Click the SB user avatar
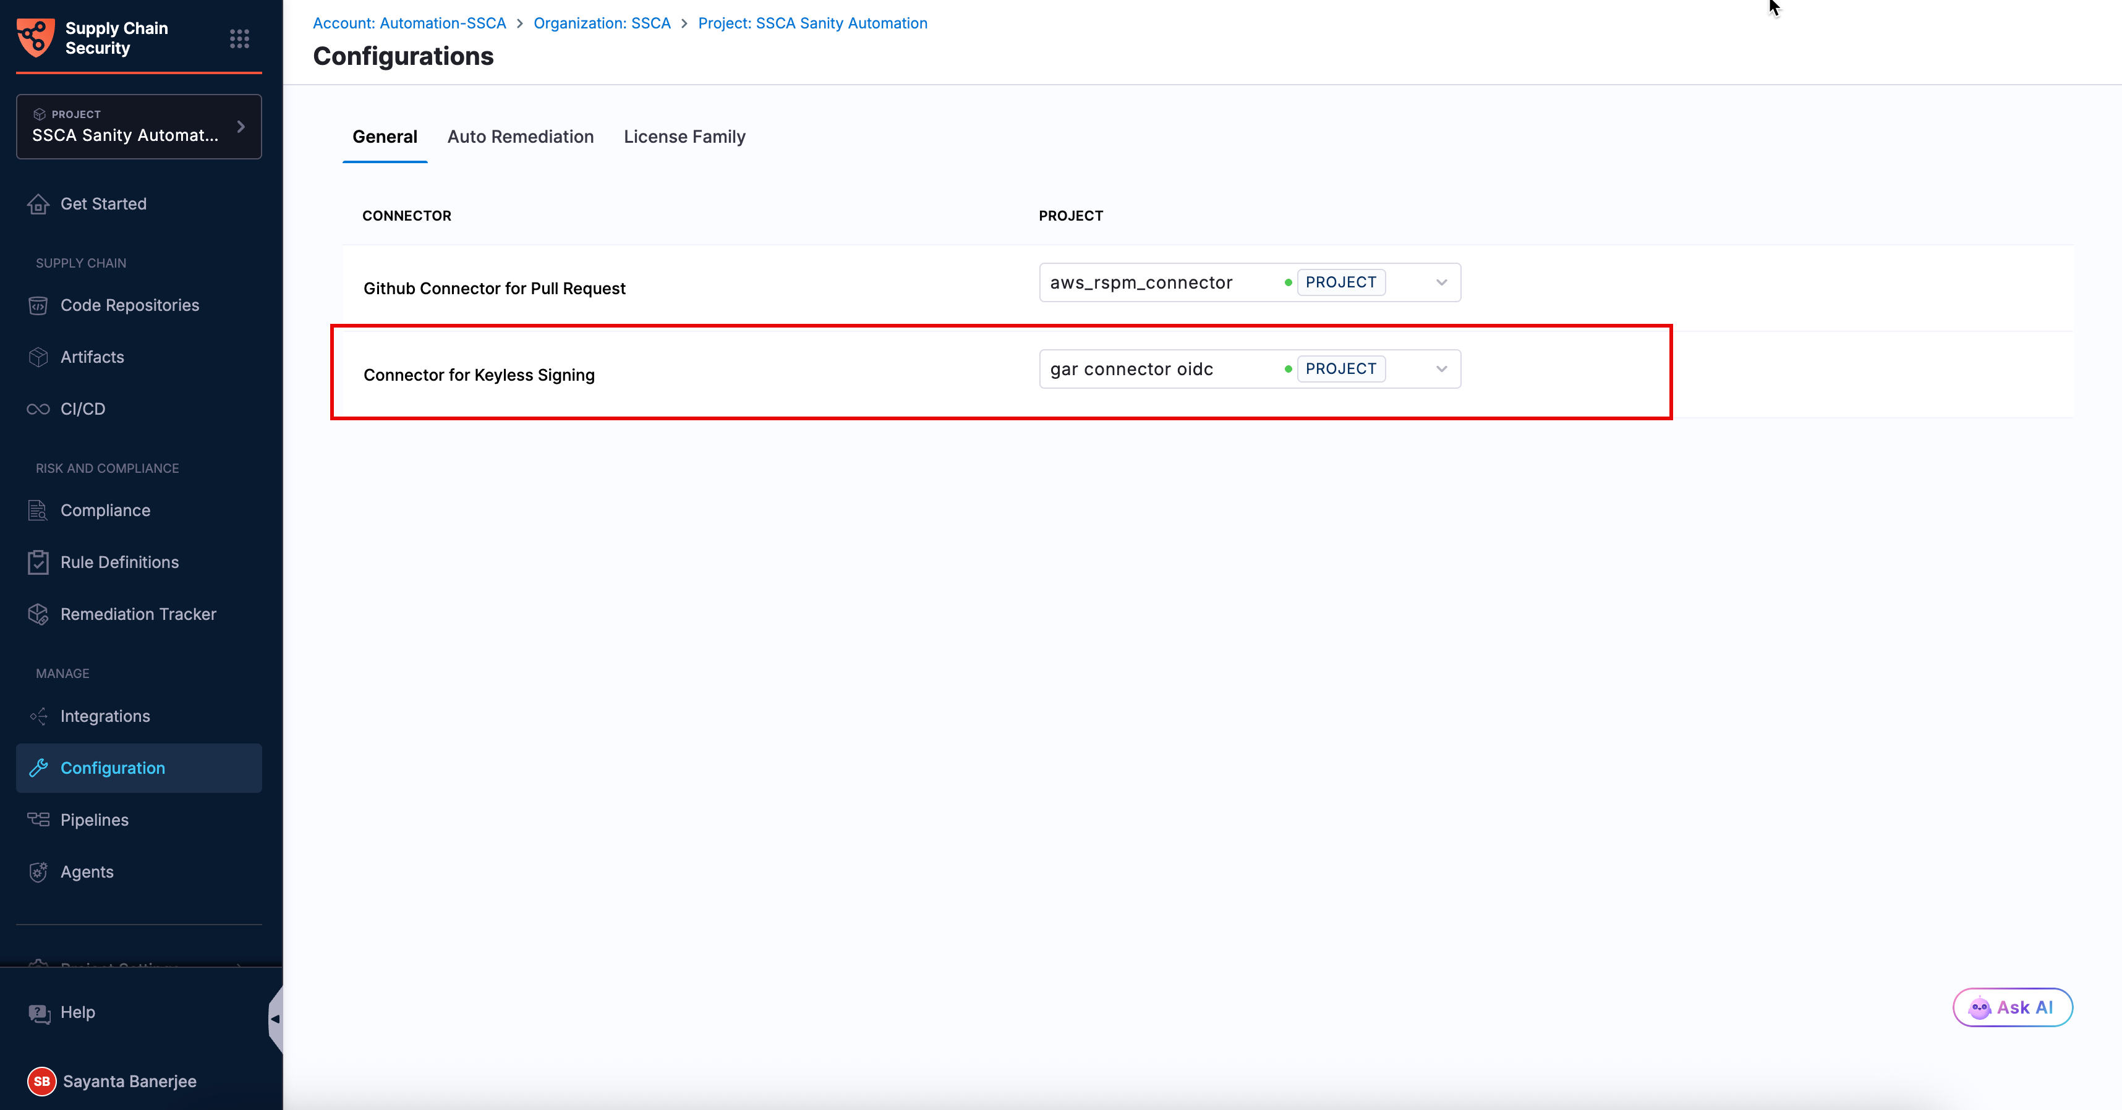The height and width of the screenshot is (1110, 2122). 41,1081
